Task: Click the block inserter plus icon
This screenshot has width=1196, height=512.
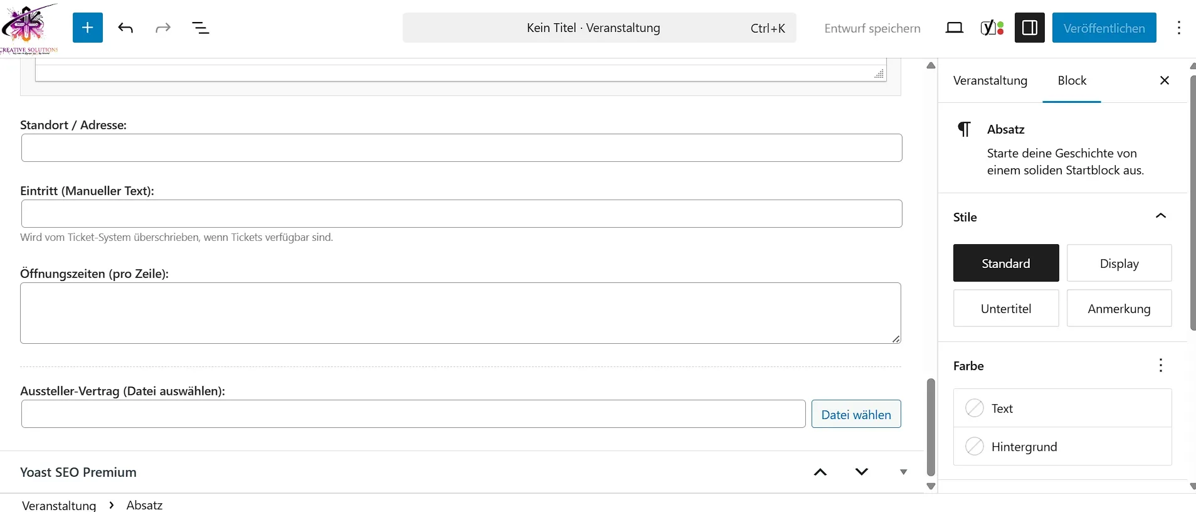Action: pyautogui.click(x=87, y=28)
